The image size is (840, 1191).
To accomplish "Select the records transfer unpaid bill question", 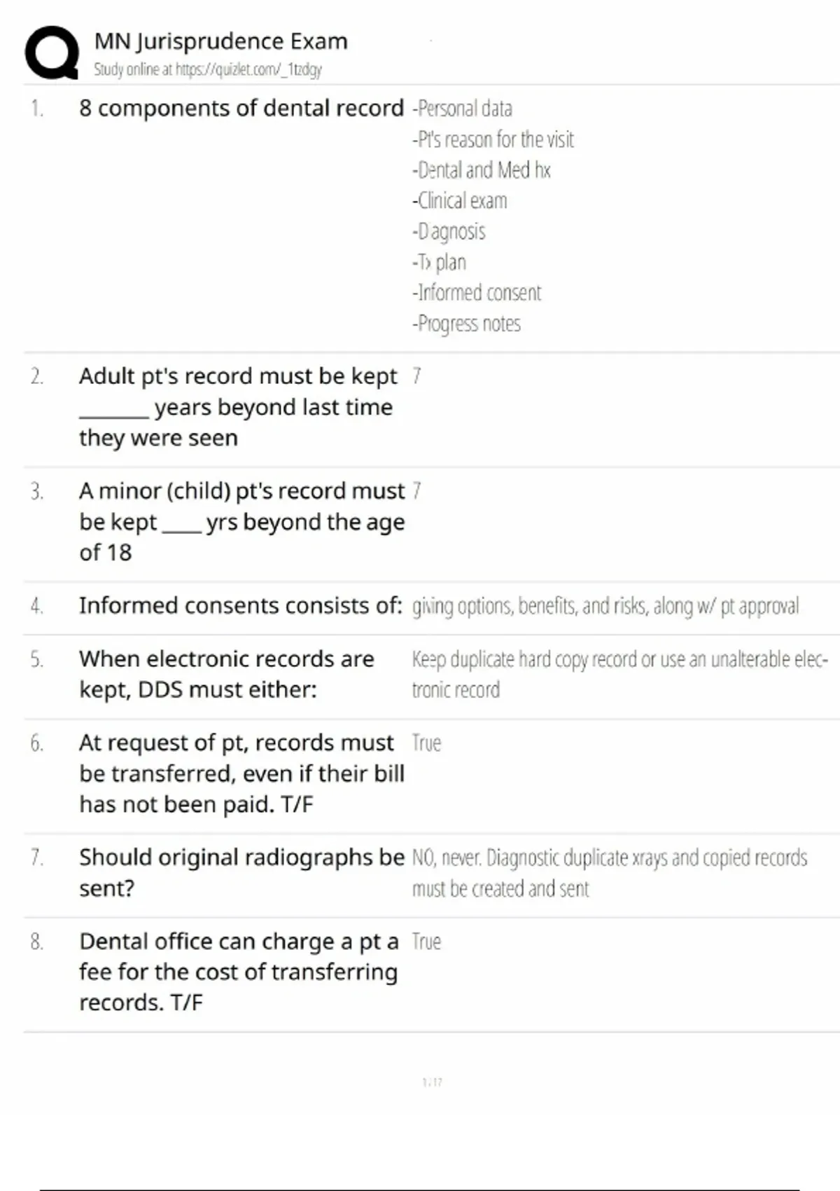I will [x=241, y=773].
